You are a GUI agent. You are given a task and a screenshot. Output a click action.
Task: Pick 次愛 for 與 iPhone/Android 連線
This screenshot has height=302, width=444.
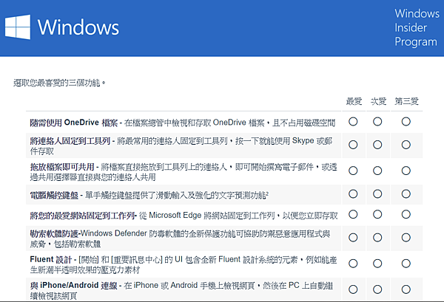(x=377, y=289)
